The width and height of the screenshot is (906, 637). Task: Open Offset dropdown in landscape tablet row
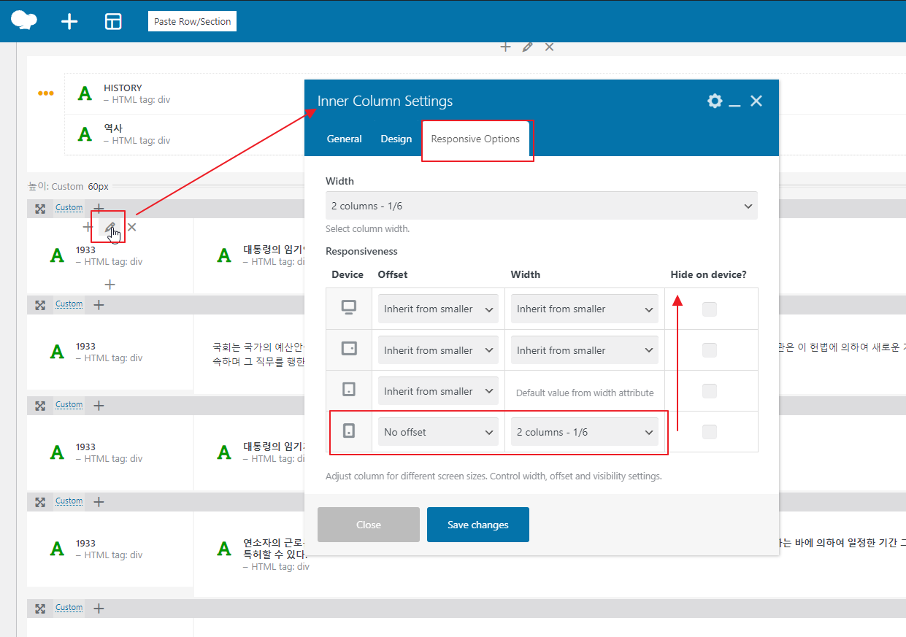pyautogui.click(x=438, y=350)
